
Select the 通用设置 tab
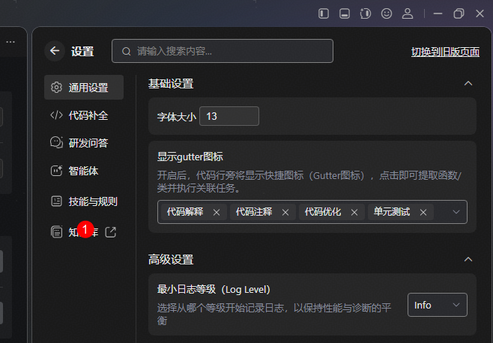[x=84, y=88]
